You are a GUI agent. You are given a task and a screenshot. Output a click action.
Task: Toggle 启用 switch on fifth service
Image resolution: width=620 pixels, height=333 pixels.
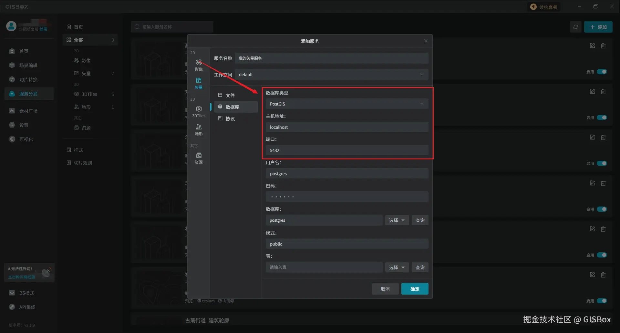point(602,255)
